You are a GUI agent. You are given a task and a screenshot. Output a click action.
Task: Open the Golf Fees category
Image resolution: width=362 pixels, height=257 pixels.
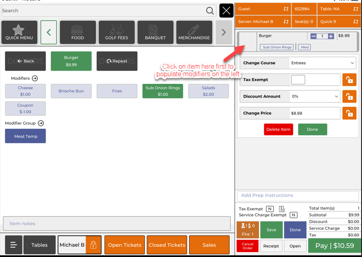116,33
